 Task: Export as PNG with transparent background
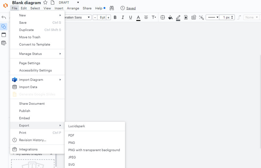click(95, 150)
